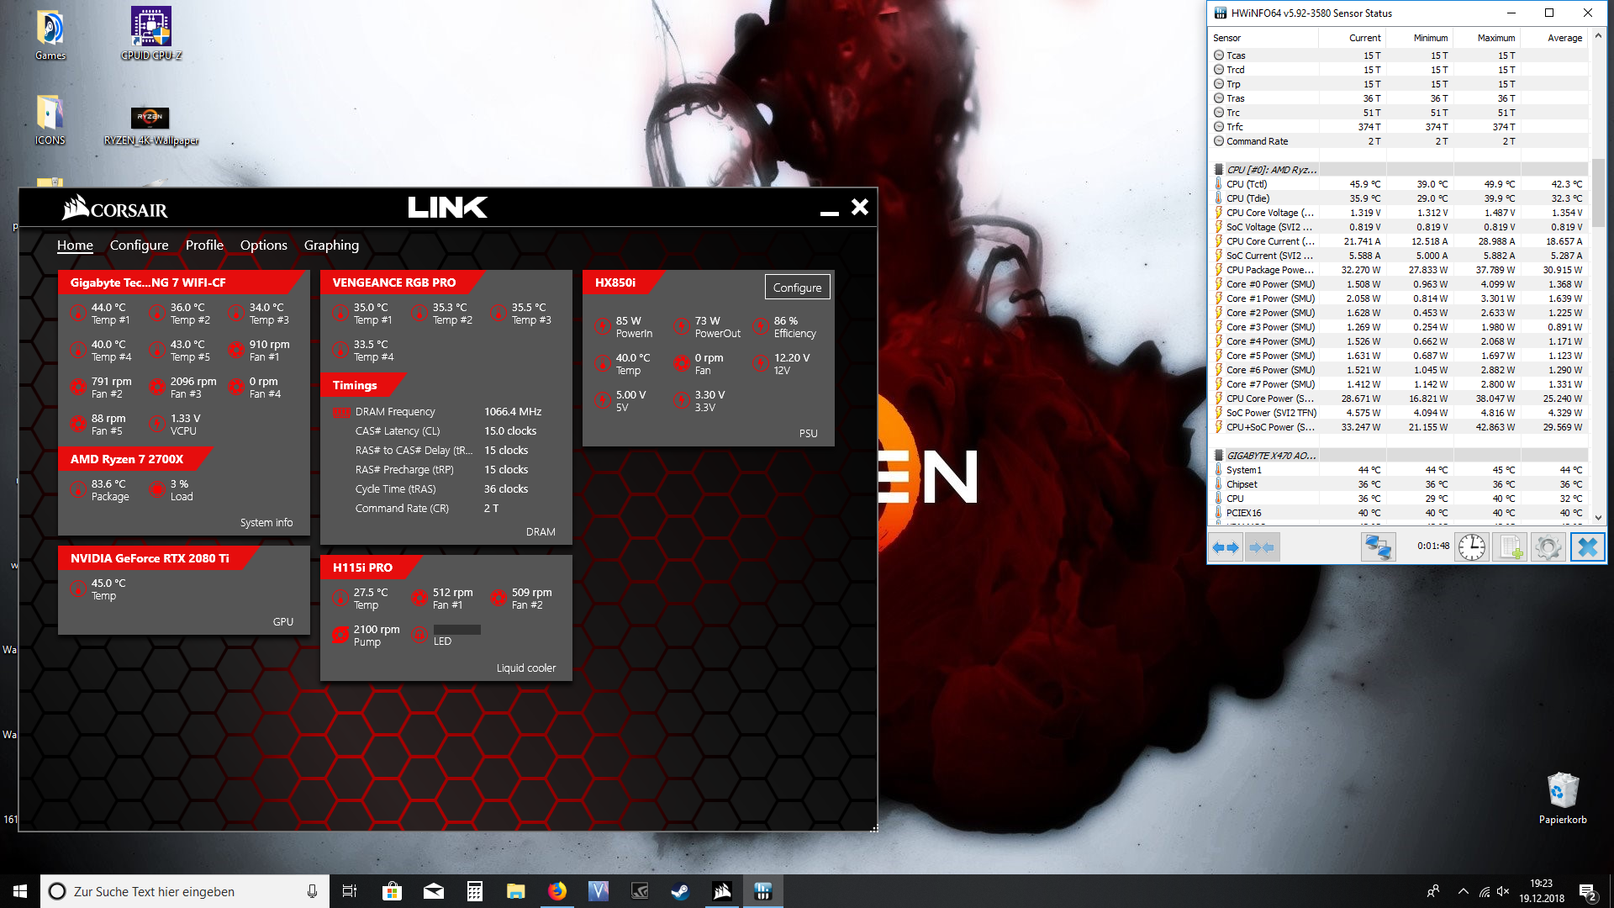The image size is (1614, 908).
Task: Click H115i PRO Pump speed icon
Action: tap(340, 636)
